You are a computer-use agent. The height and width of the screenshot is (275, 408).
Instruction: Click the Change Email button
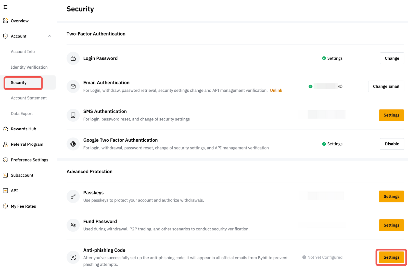click(x=386, y=86)
